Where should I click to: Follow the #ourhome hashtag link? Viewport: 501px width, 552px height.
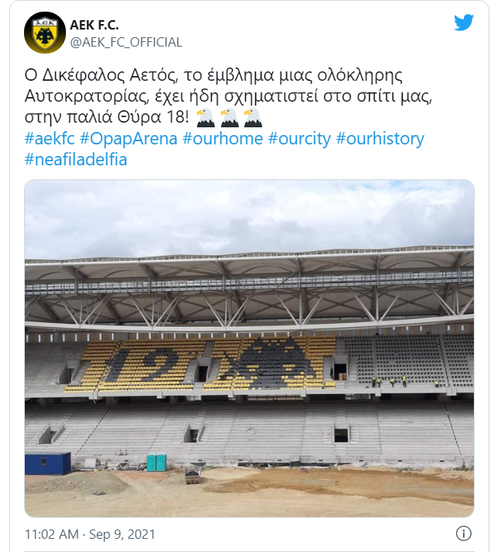coord(223,138)
